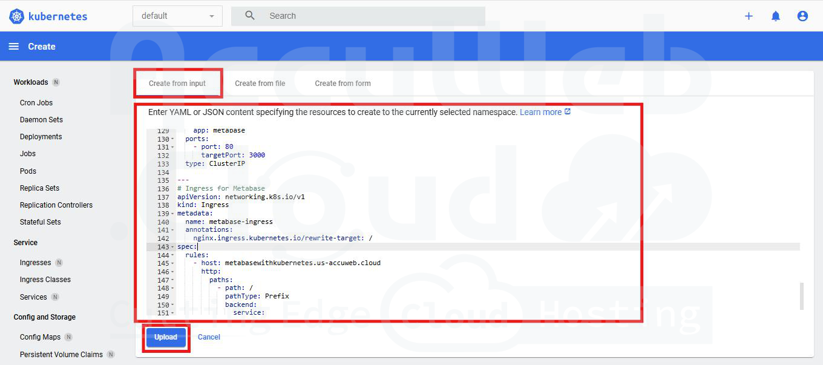Click the N badge next to Services
Screen dimensions: 823x365
(55, 297)
